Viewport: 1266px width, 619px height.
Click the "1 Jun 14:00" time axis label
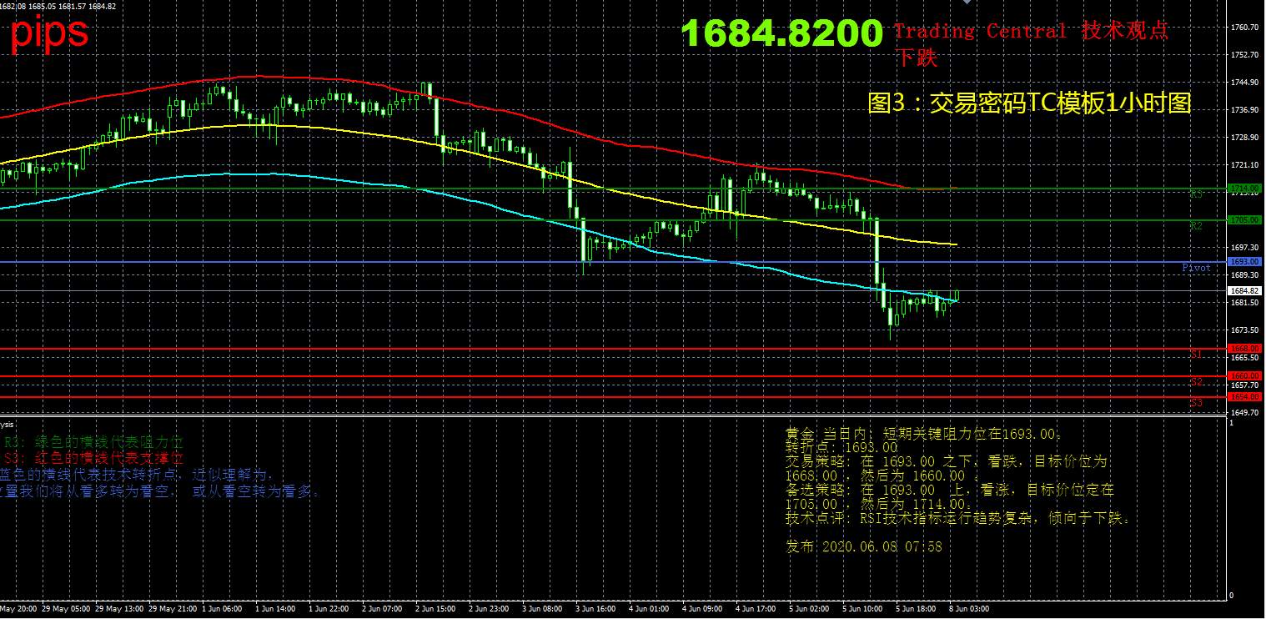click(276, 610)
